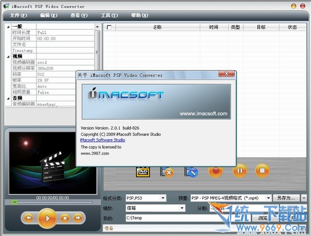Click the clear video list icon
This screenshot has width=311, height=236.
tap(191, 171)
